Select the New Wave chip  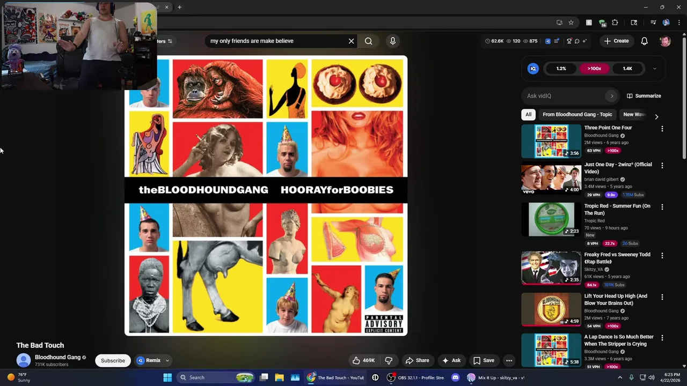point(634,114)
